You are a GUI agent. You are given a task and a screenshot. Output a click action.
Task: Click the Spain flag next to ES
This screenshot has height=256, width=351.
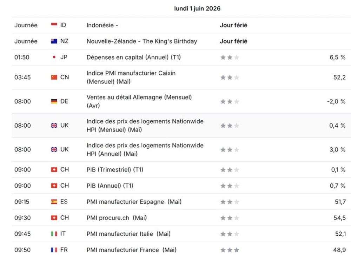coord(54,202)
